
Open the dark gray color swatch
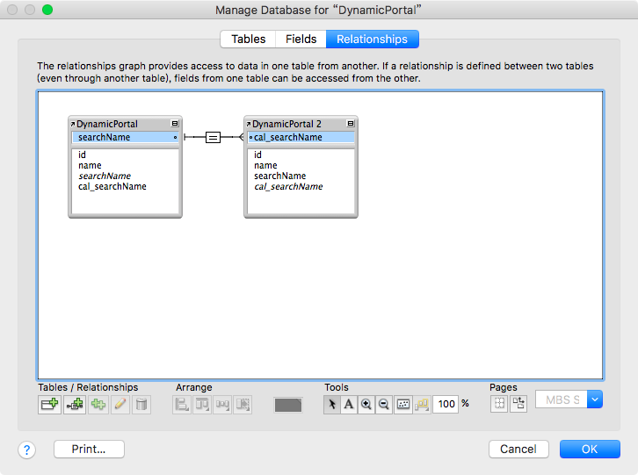[288, 405]
